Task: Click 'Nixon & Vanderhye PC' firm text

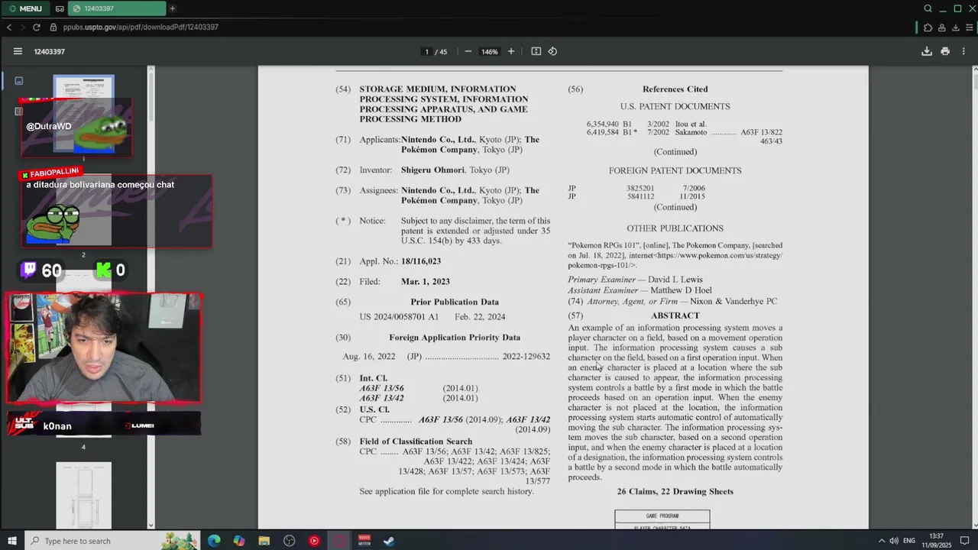Action: (733, 302)
